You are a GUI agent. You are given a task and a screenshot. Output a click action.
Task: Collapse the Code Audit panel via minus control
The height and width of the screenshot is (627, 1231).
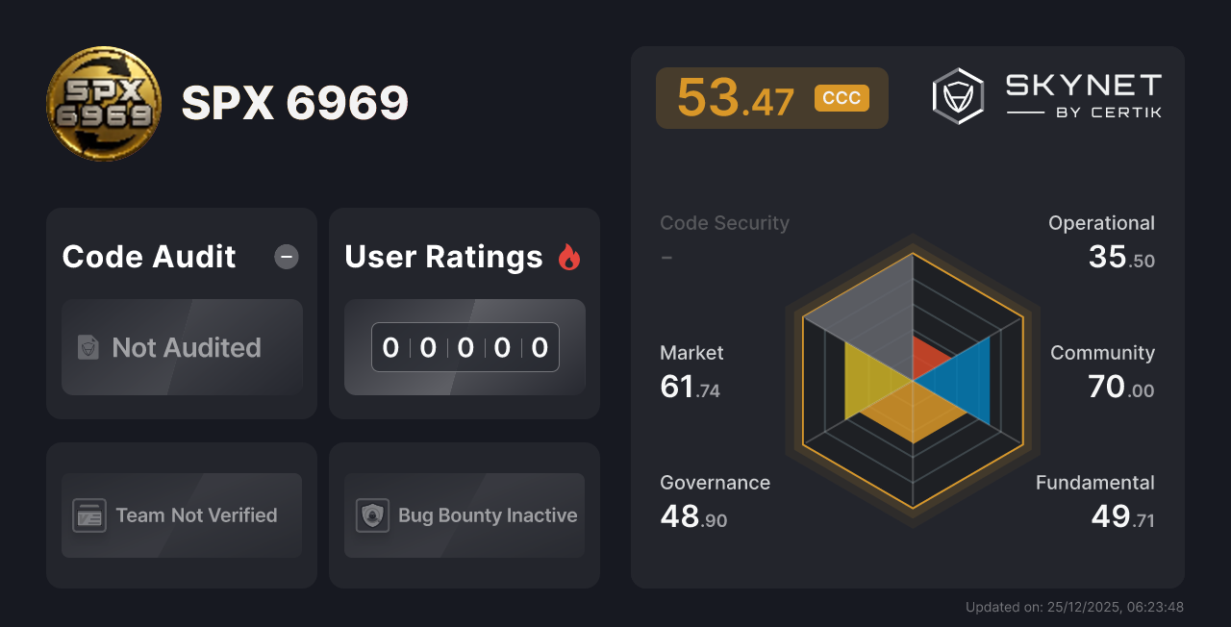pos(286,256)
